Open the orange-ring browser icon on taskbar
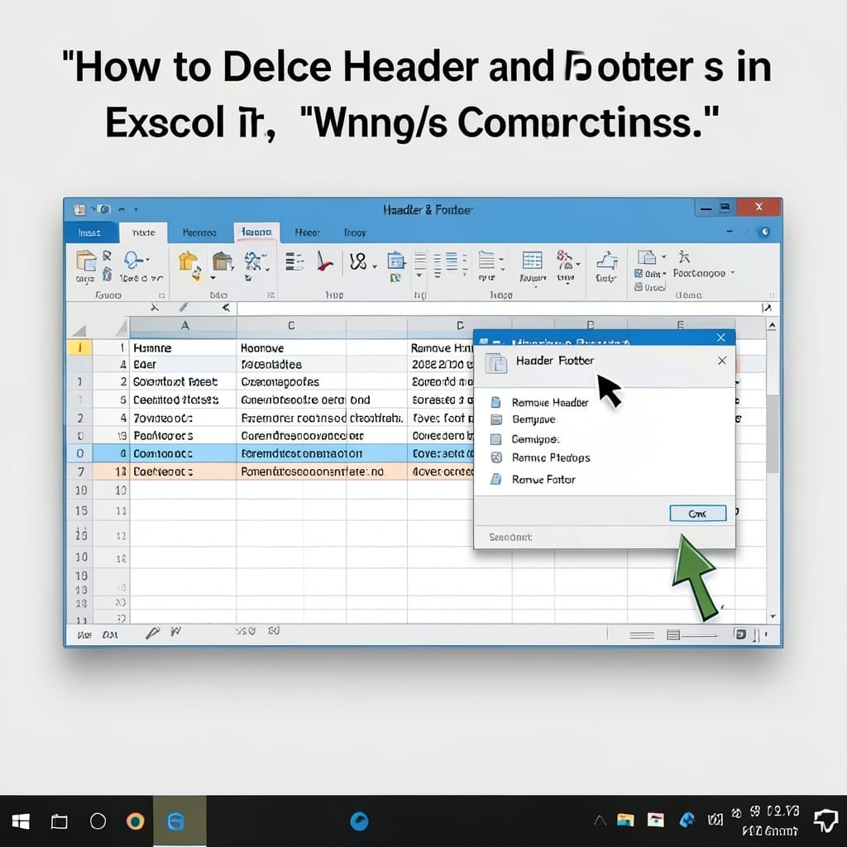Screen dimensions: 847x847 [x=135, y=821]
